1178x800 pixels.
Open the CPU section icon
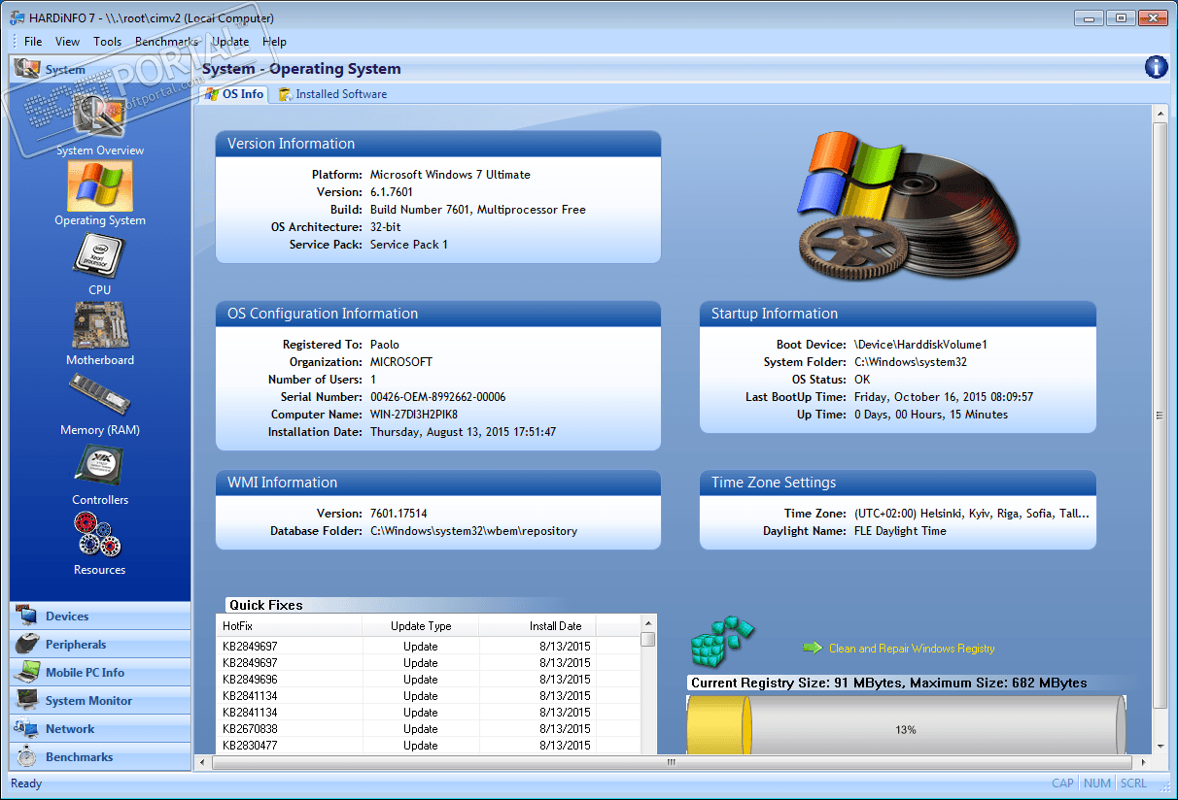pyautogui.click(x=99, y=257)
